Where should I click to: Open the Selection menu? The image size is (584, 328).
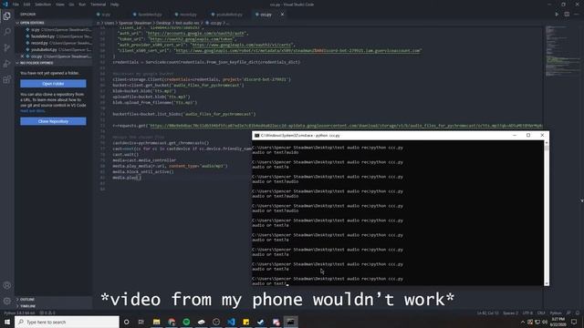[43, 5]
